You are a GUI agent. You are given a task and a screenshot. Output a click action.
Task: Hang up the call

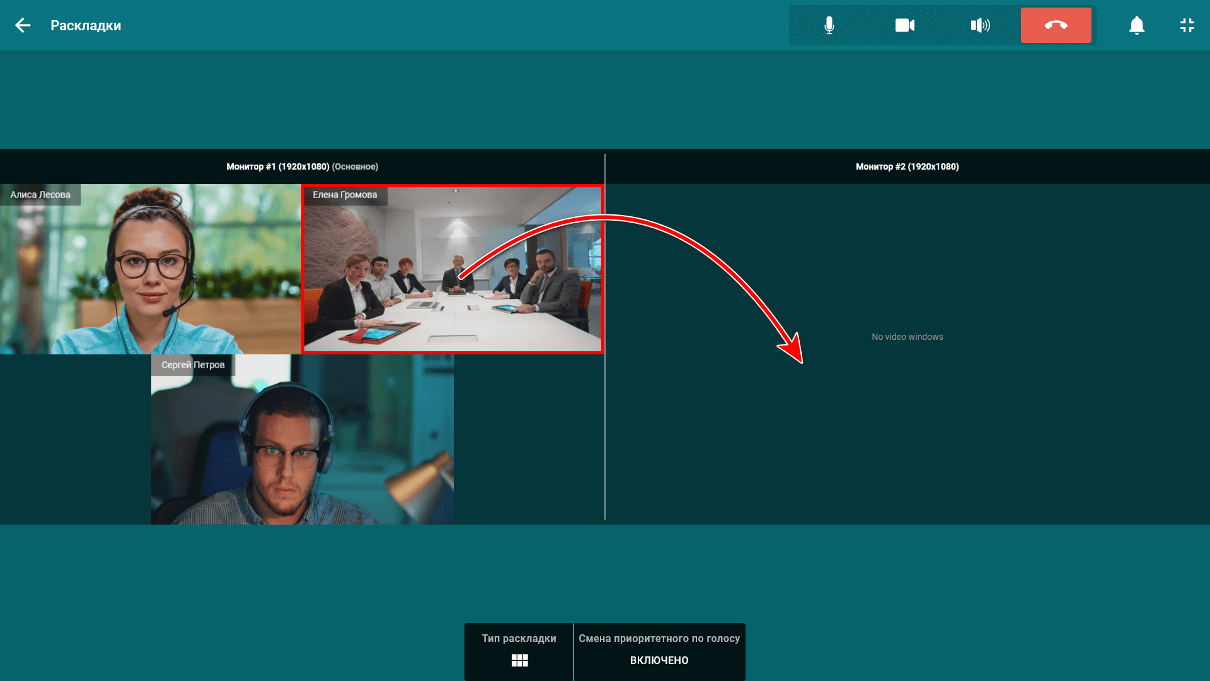click(1056, 25)
